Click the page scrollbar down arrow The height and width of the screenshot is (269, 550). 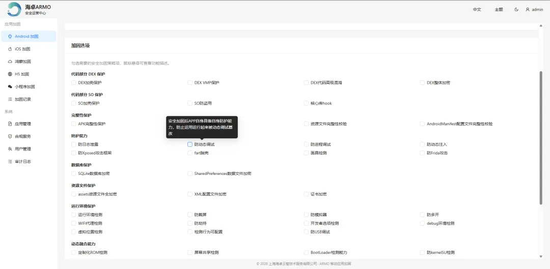540,257
